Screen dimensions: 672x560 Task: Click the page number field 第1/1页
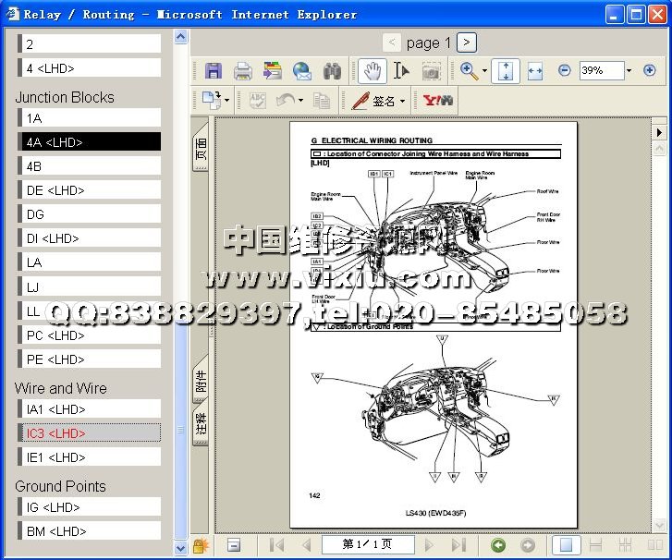point(368,544)
